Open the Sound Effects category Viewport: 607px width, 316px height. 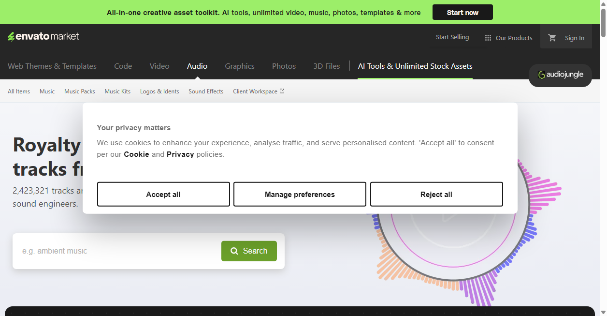click(206, 91)
